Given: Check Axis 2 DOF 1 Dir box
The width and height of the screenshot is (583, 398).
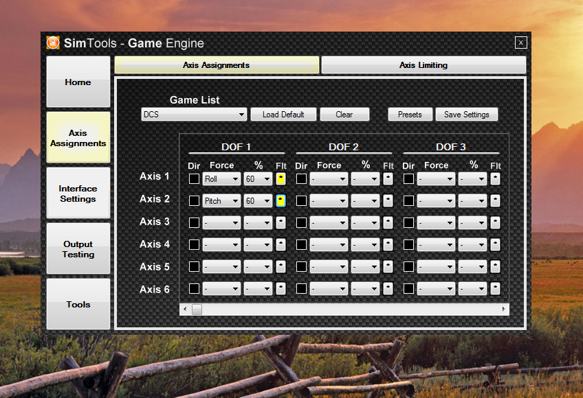Looking at the screenshot, I should [194, 201].
